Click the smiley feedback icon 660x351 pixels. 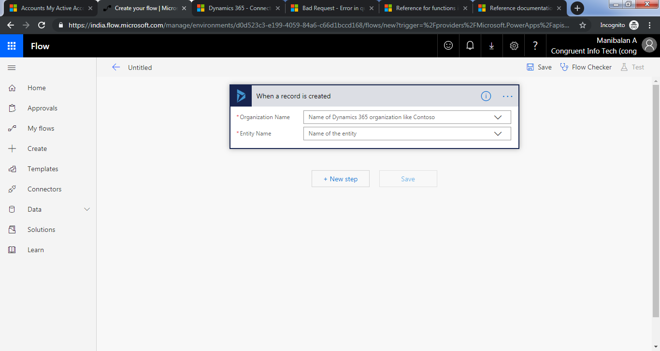[x=448, y=46]
